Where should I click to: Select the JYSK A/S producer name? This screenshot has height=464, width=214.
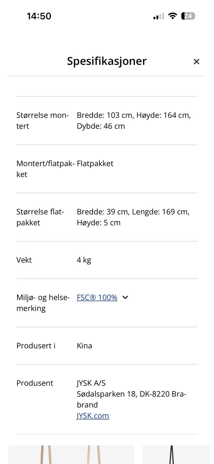(91, 383)
